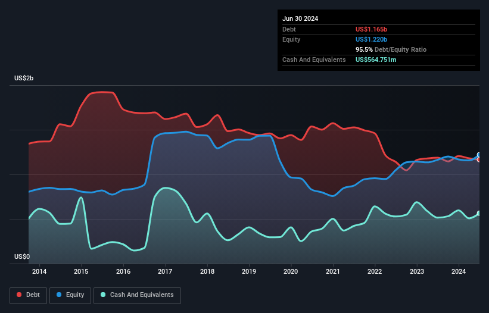489x313 pixels.
Task: Click the US$2b y-axis label
Action: 24,78
